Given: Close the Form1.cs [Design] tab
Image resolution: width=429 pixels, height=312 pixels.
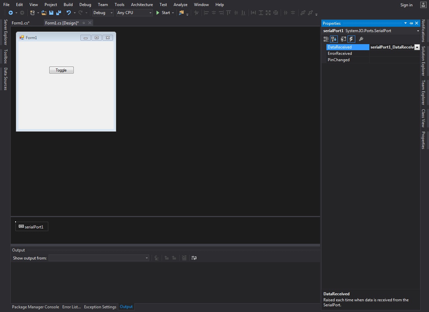Looking at the screenshot, I should 90,23.
